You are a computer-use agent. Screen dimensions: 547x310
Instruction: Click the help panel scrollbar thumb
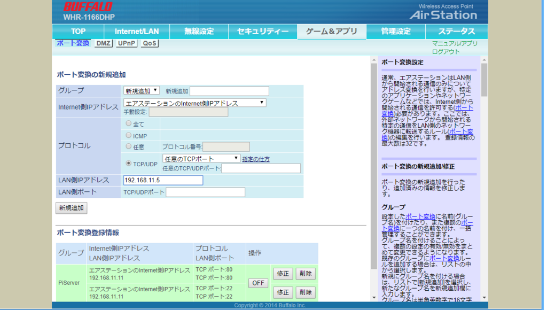point(484,80)
